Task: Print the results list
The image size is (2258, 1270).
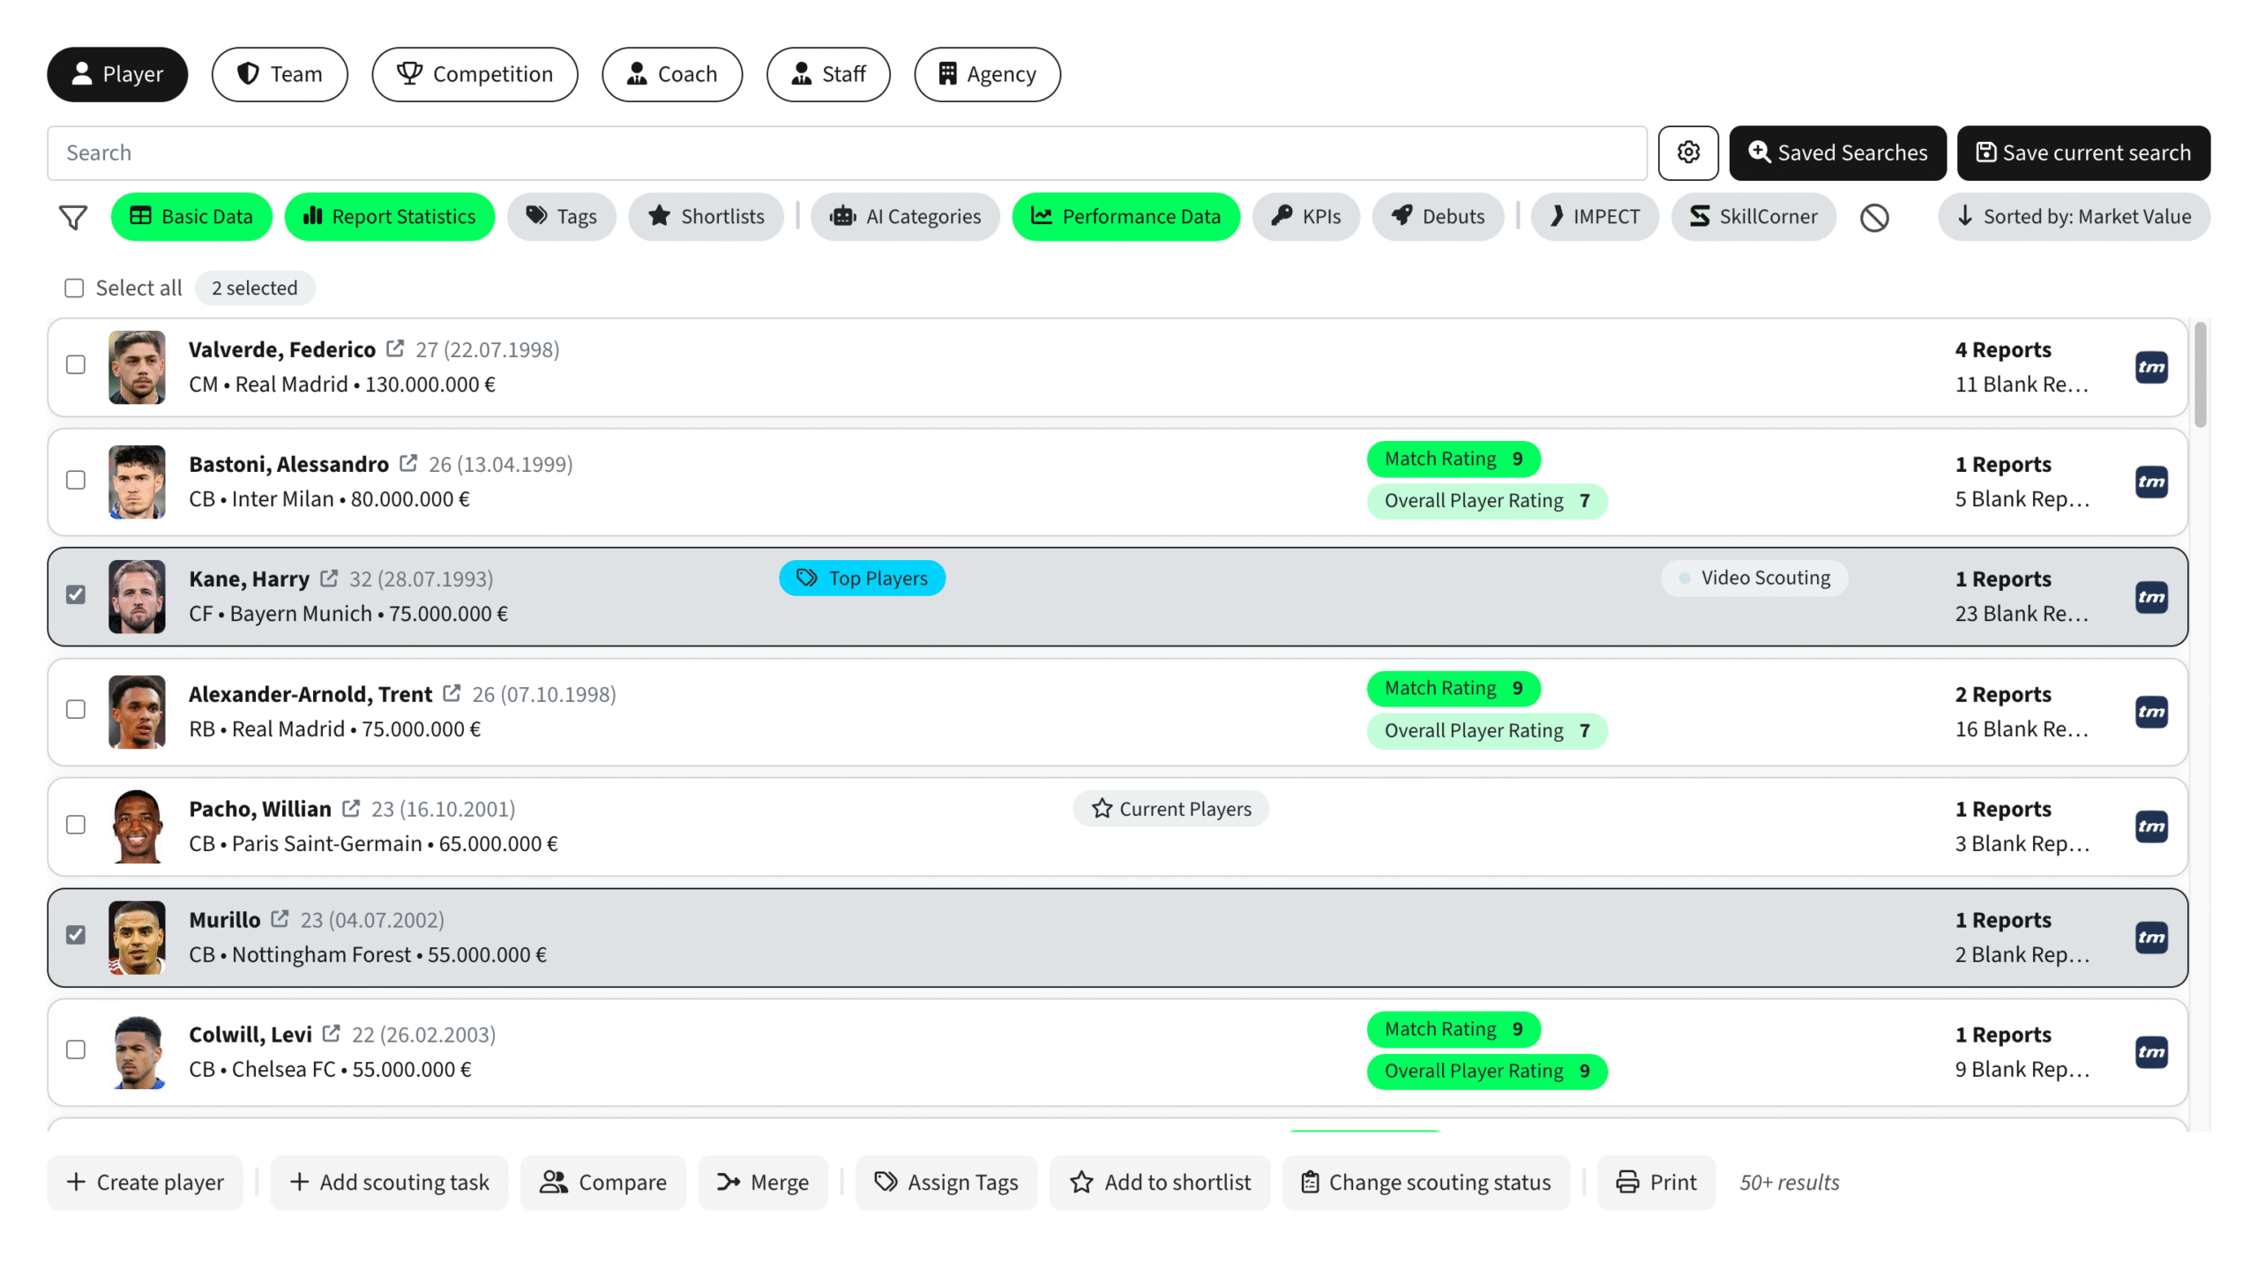Action: coord(1656,1183)
